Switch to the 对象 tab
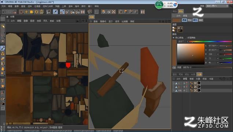The height and width of the screenshot is (132, 233). [x=199, y=74]
